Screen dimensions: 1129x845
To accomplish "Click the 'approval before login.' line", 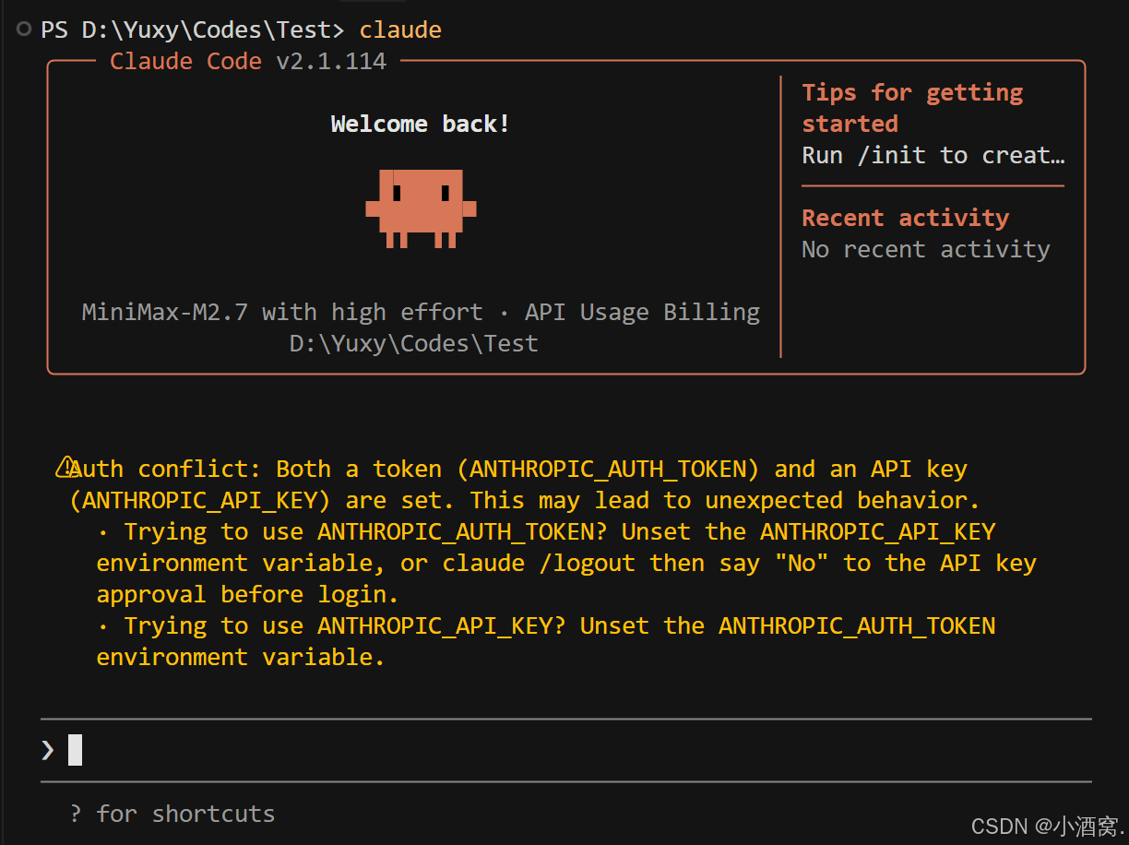I will pyautogui.click(x=248, y=594).
